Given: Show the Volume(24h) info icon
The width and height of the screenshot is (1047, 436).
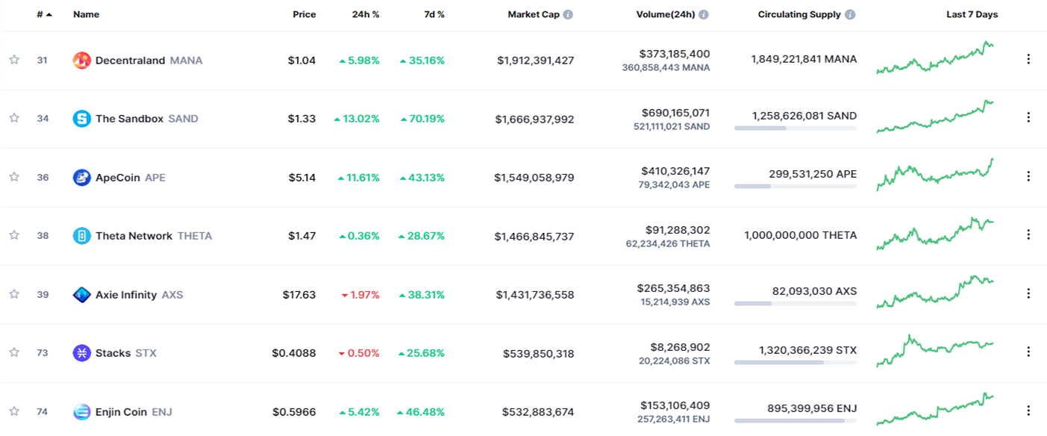Looking at the screenshot, I should tap(704, 15).
